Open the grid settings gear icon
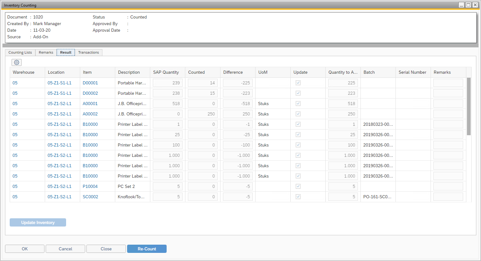 pos(17,62)
